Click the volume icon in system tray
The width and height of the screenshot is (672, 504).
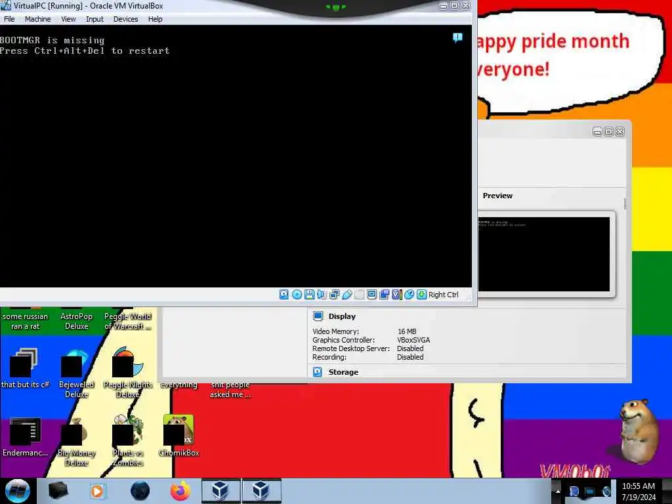[606, 492]
